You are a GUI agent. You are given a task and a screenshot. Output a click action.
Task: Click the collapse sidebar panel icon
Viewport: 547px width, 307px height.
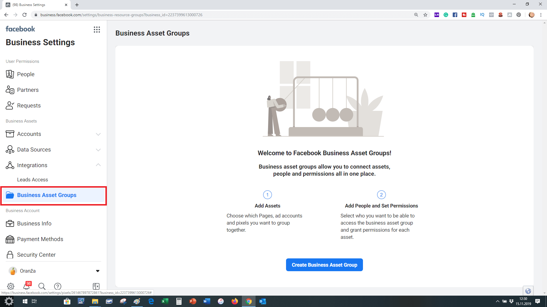tap(96, 286)
